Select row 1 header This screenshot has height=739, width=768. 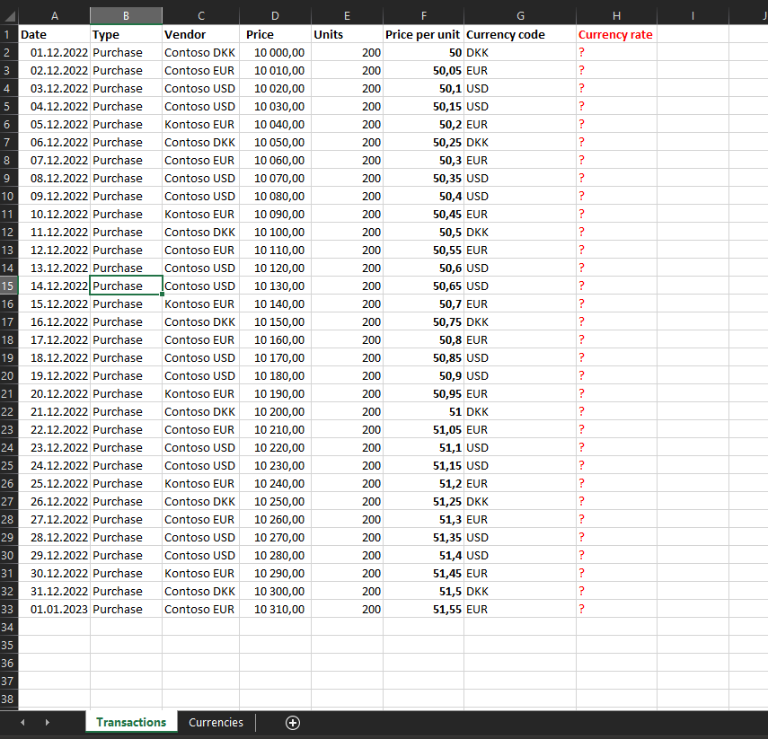point(9,34)
